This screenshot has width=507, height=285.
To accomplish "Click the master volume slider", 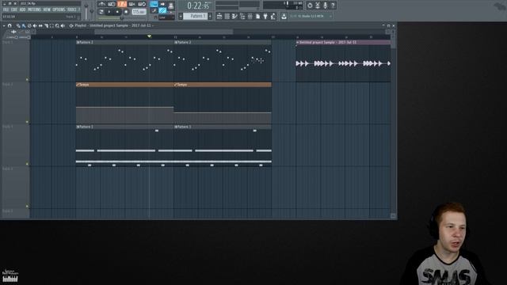I will point(86,9).
